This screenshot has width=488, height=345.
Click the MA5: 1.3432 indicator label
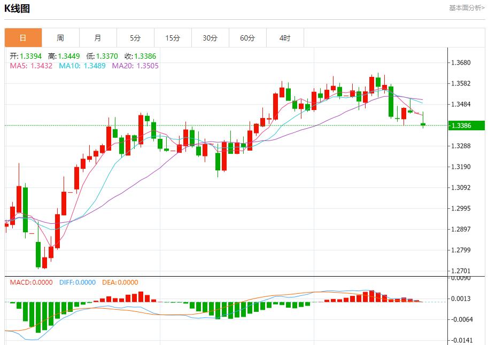(31, 66)
